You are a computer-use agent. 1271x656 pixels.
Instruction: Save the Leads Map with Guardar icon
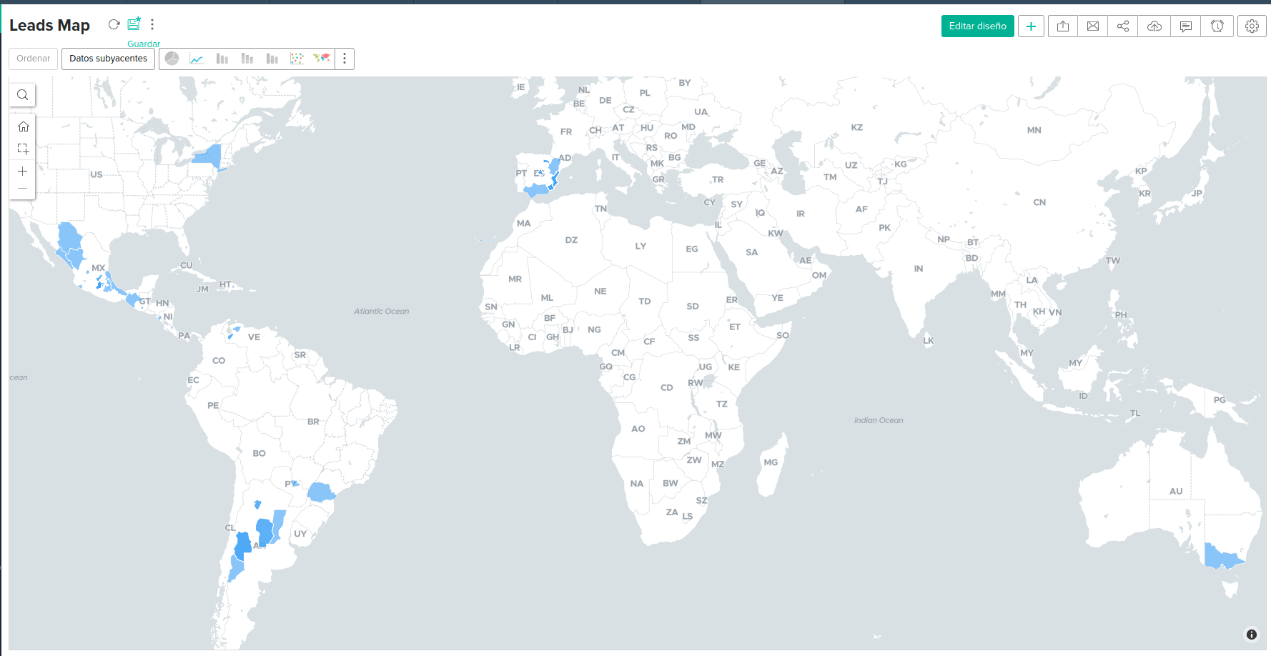134,24
